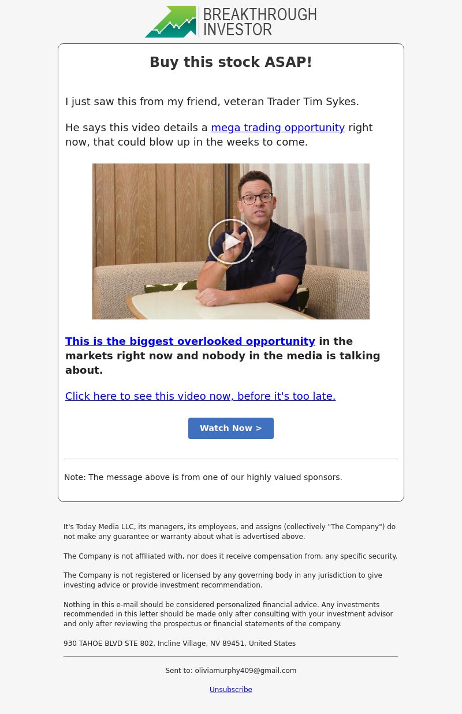Click the green arrow chart logo icon
Image resolution: width=462 pixels, height=714 pixels.
(170, 22)
